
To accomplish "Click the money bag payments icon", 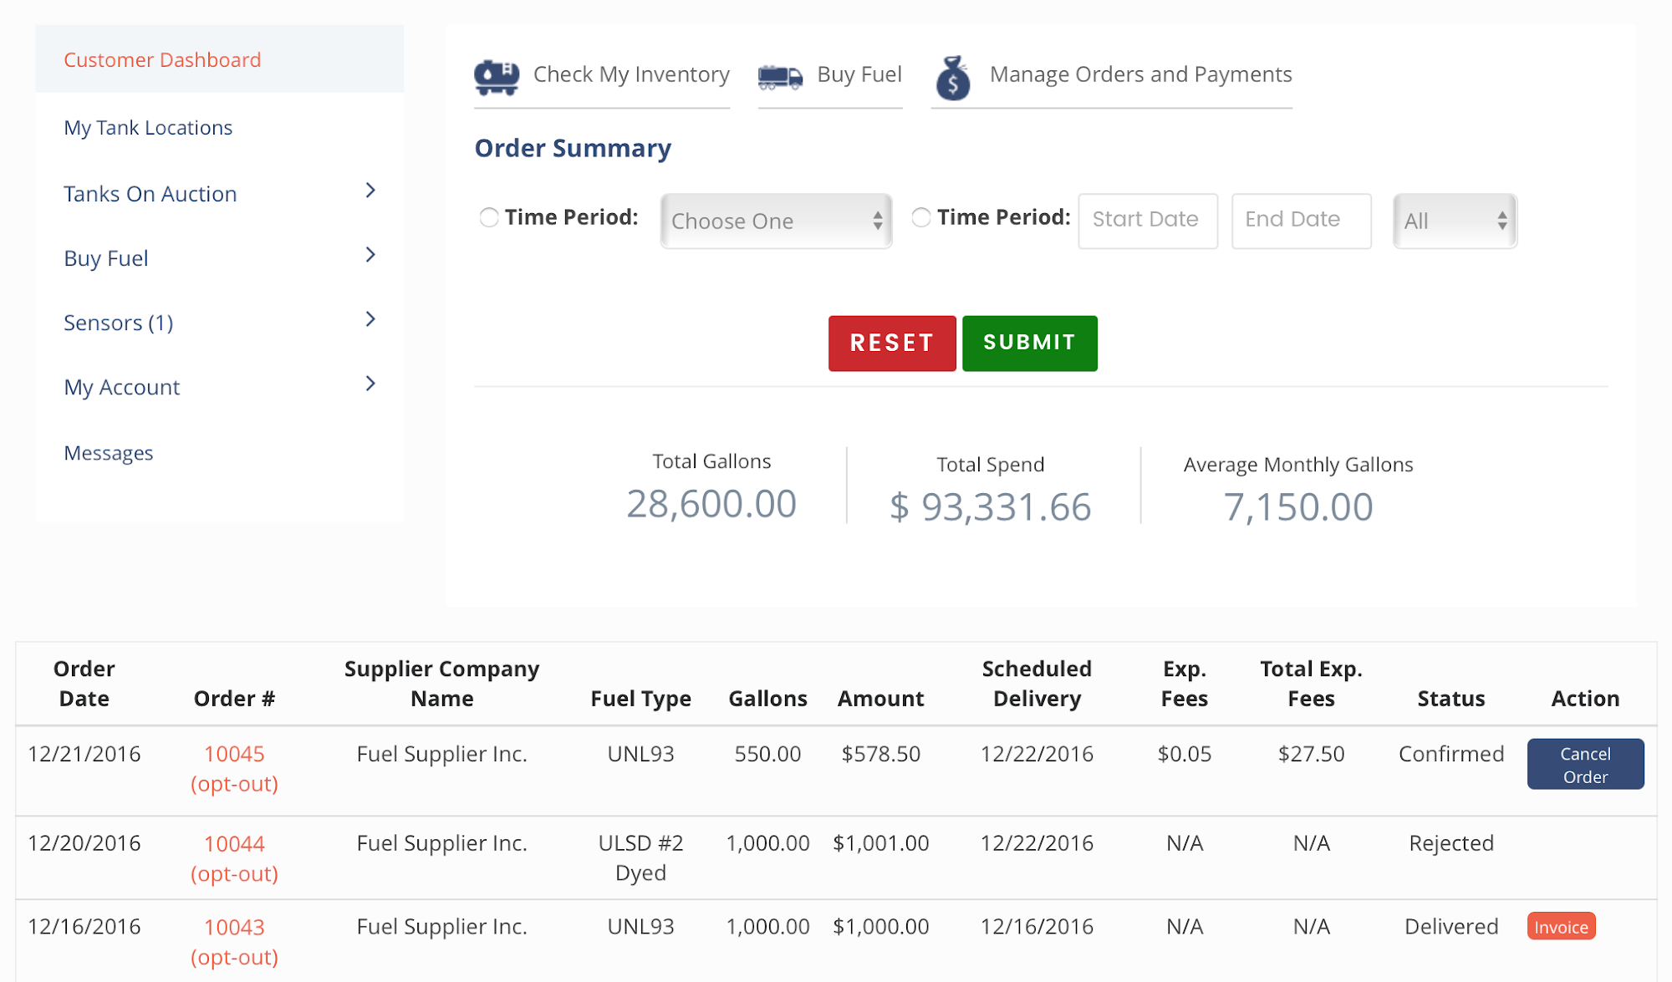I will pyautogui.click(x=952, y=78).
